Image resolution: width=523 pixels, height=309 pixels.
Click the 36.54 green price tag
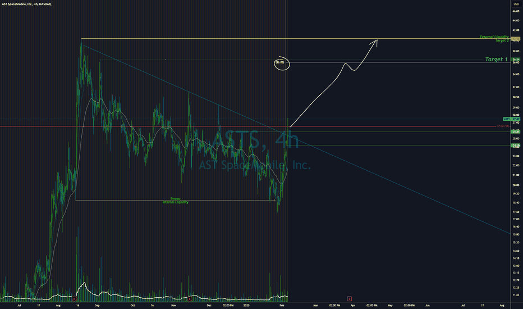516,60
